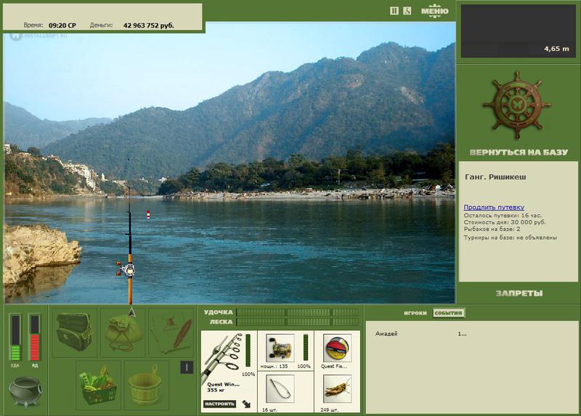The image size is (581, 416).
Task: Click the НАСТРОИТЬ tackle button
Action: click(x=219, y=404)
